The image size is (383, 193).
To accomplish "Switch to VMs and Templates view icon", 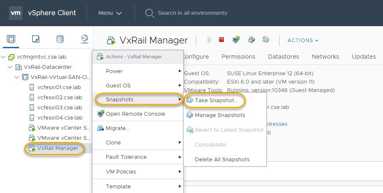I will point(36,39).
